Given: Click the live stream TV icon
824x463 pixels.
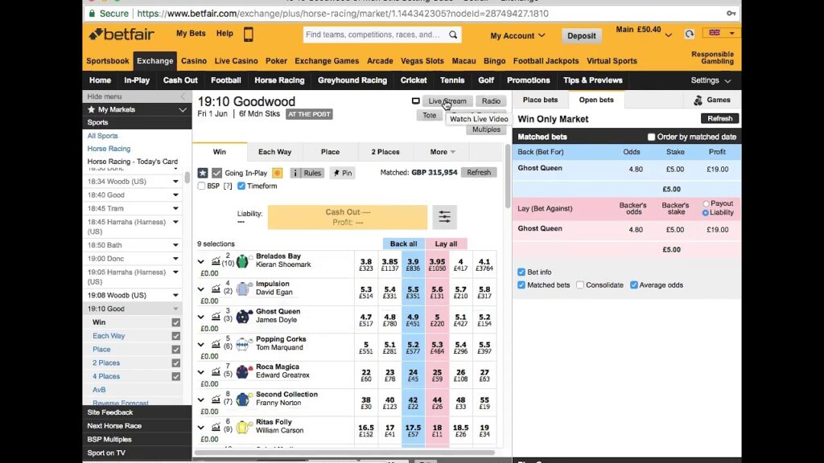Looking at the screenshot, I should click(416, 100).
